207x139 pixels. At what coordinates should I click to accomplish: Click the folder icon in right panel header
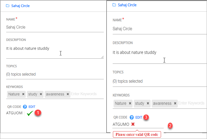click(x=114, y=5)
